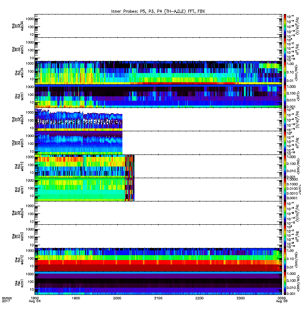Click the thd fff 32 edc34 spectrogram data
This screenshot has width=301, height=321.
(79, 120)
